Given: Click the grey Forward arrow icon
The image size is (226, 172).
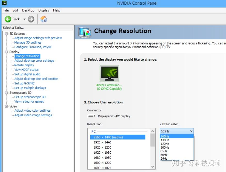Looking at the screenshot, I should point(31,19).
